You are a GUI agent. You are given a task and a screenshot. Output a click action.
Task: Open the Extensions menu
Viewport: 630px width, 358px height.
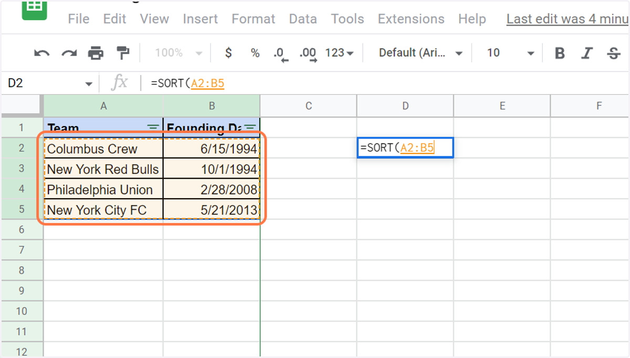411,19
